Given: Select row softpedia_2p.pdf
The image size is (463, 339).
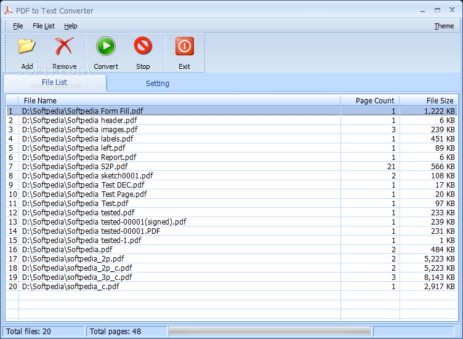Looking at the screenshot, I should 231,259.
